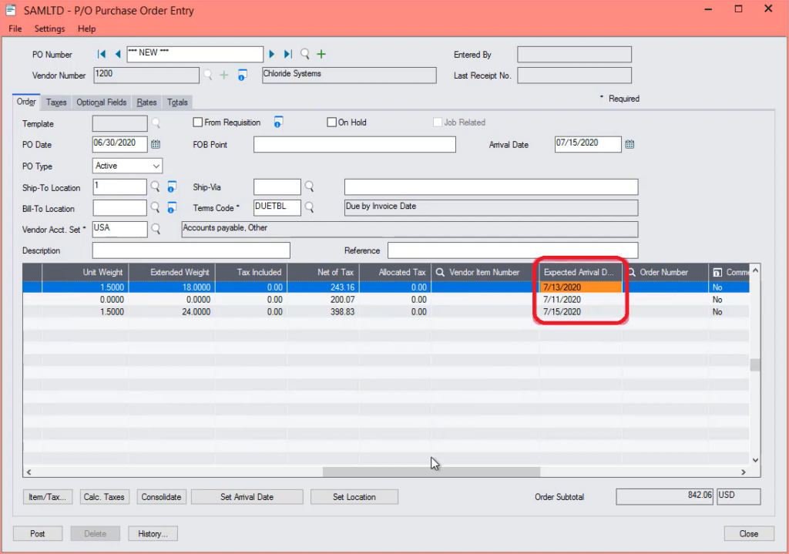Search Terms Code with magnifier icon
Viewport: 789px width, 554px height.
pos(309,207)
